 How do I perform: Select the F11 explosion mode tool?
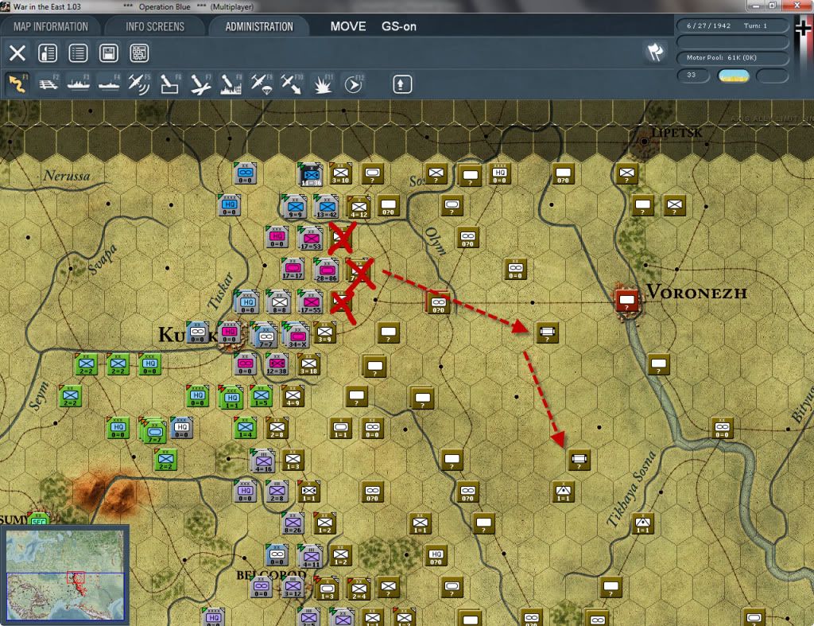[323, 84]
